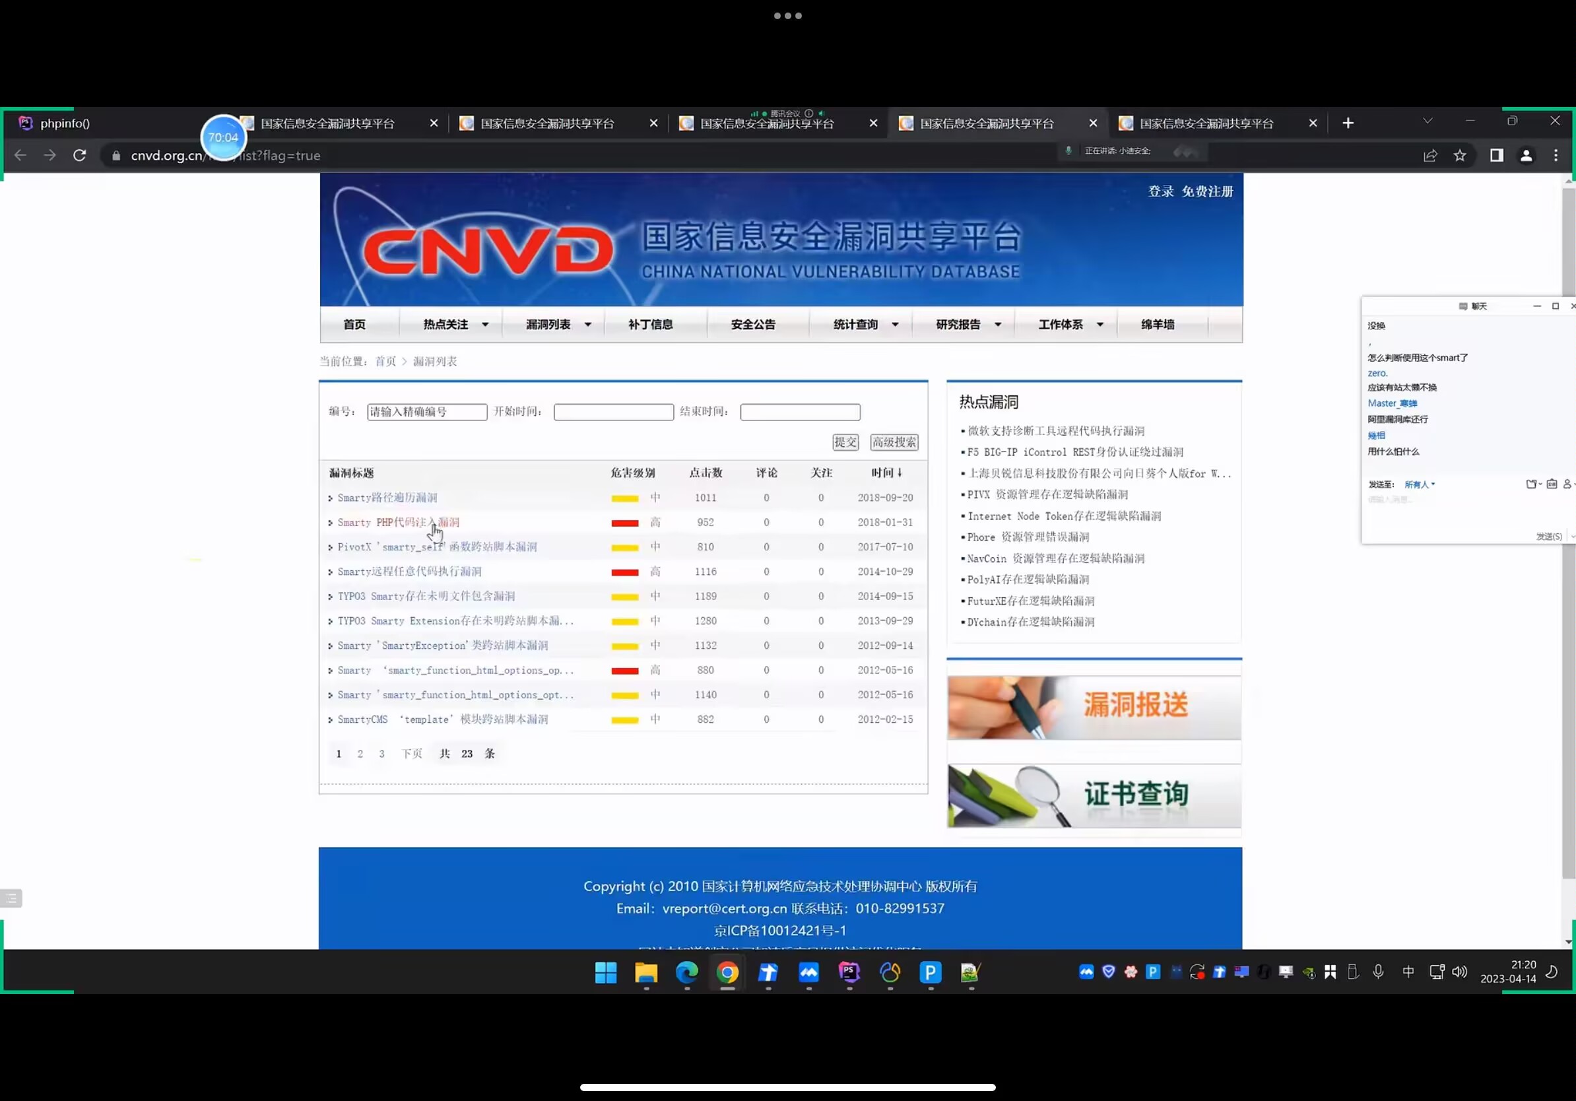The width and height of the screenshot is (1576, 1101).
Task: Open the Windows Start menu
Action: coord(605,972)
